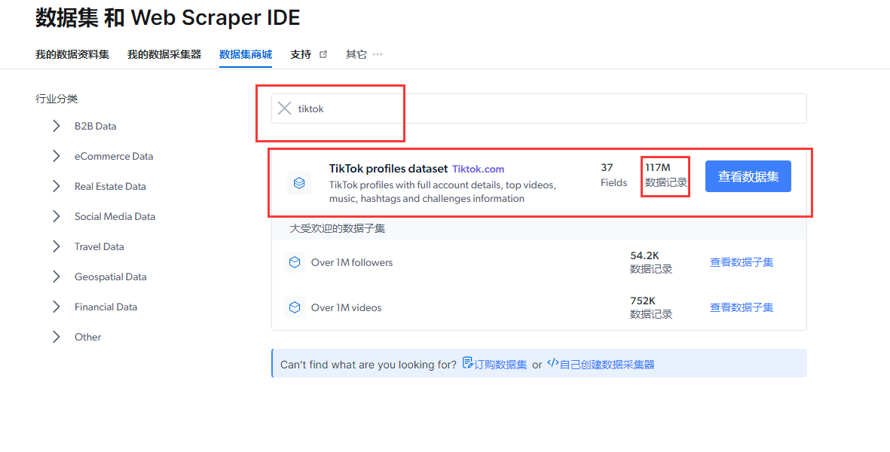Screen dimensions: 890x452
Task: Select the Travel Data category label
Action: point(99,246)
